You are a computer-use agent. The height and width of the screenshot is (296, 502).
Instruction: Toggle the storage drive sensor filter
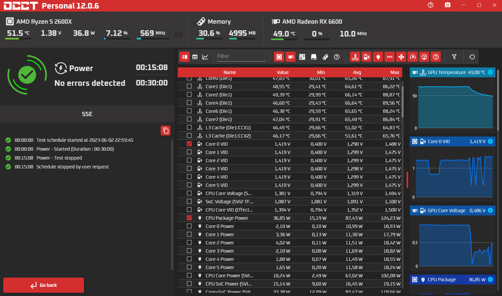(314, 57)
